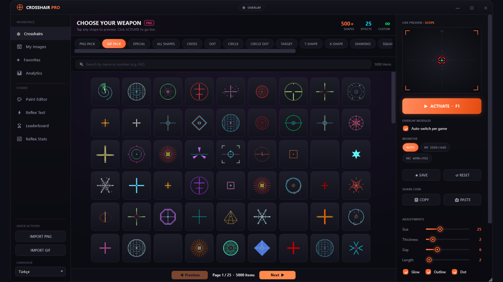Click the crosshair grid vertical scrollbar

393,98
